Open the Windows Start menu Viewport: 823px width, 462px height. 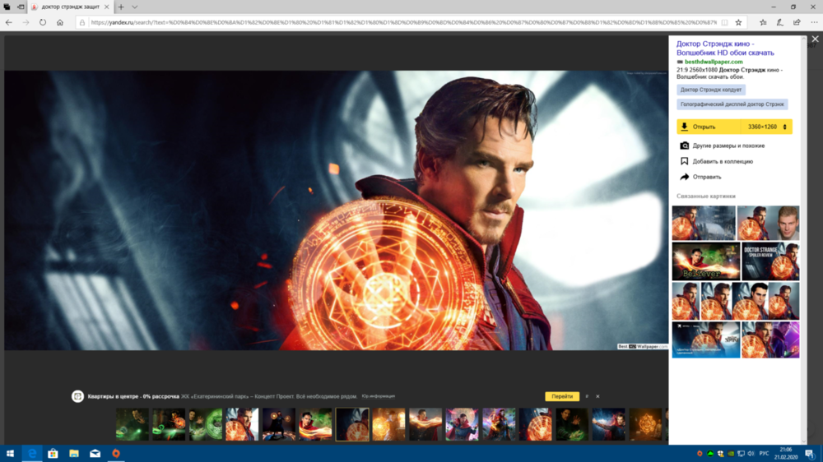pos(11,453)
